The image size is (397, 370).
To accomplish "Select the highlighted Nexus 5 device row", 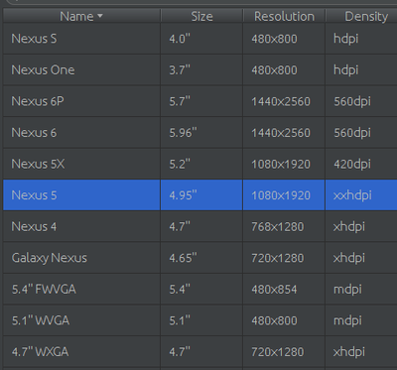I will [x=200, y=195].
